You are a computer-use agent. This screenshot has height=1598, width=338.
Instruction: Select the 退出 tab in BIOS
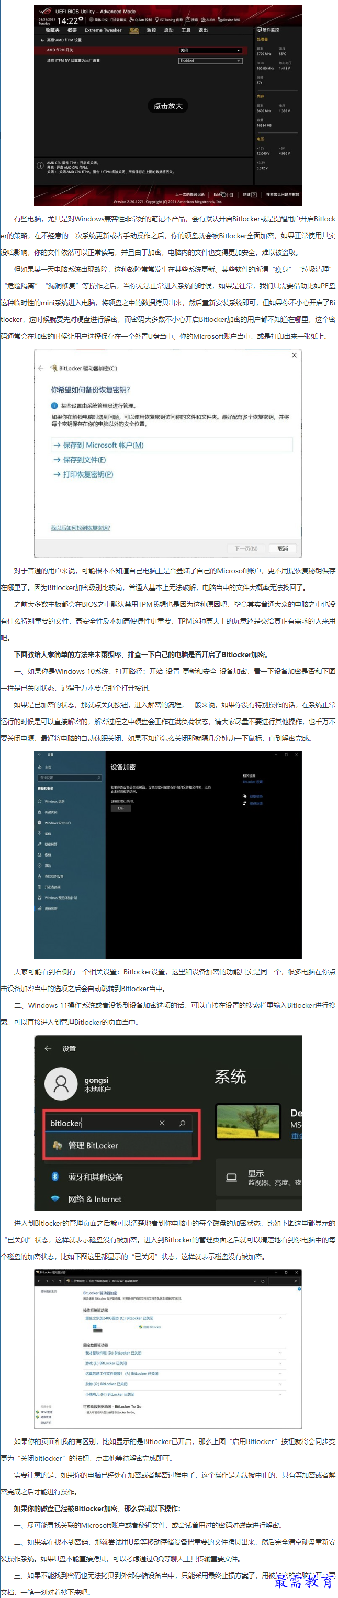tap(203, 30)
